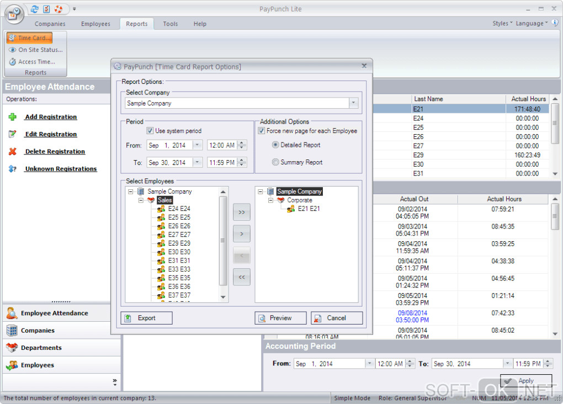Switch to the Tools ribbon tab
The width and height of the screenshot is (563, 404).
171,24
